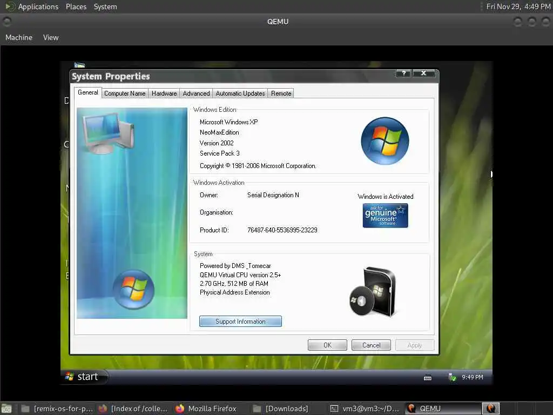This screenshot has height=415, width=553.
Task: Cancel the System Properties dialog
Action: click(x=371, y=345)
